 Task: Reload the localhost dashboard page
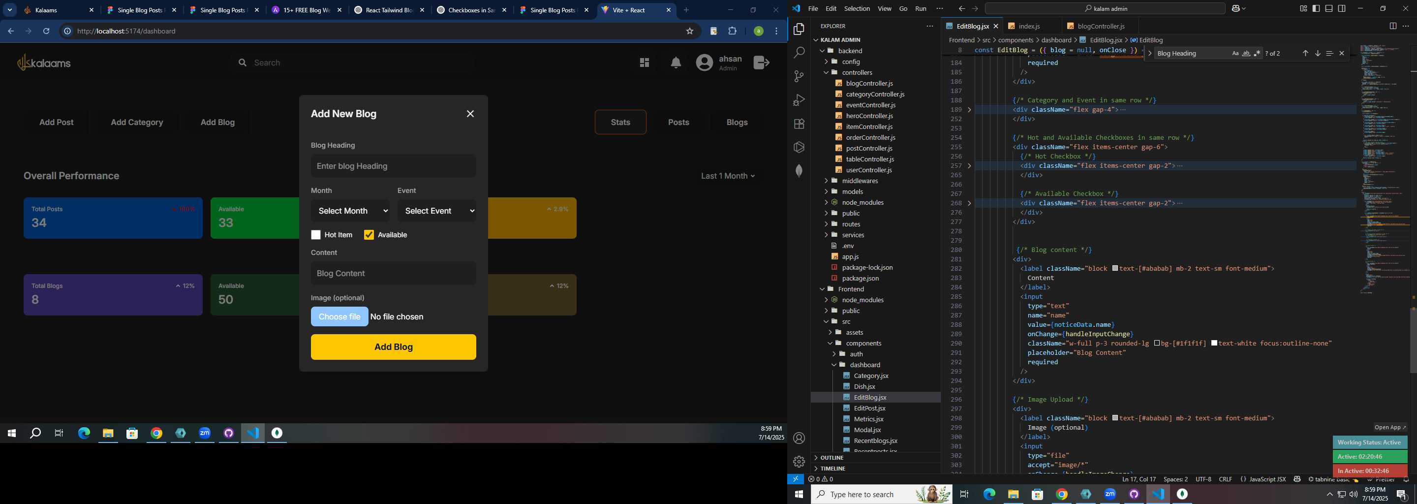(x=47, y=31)
